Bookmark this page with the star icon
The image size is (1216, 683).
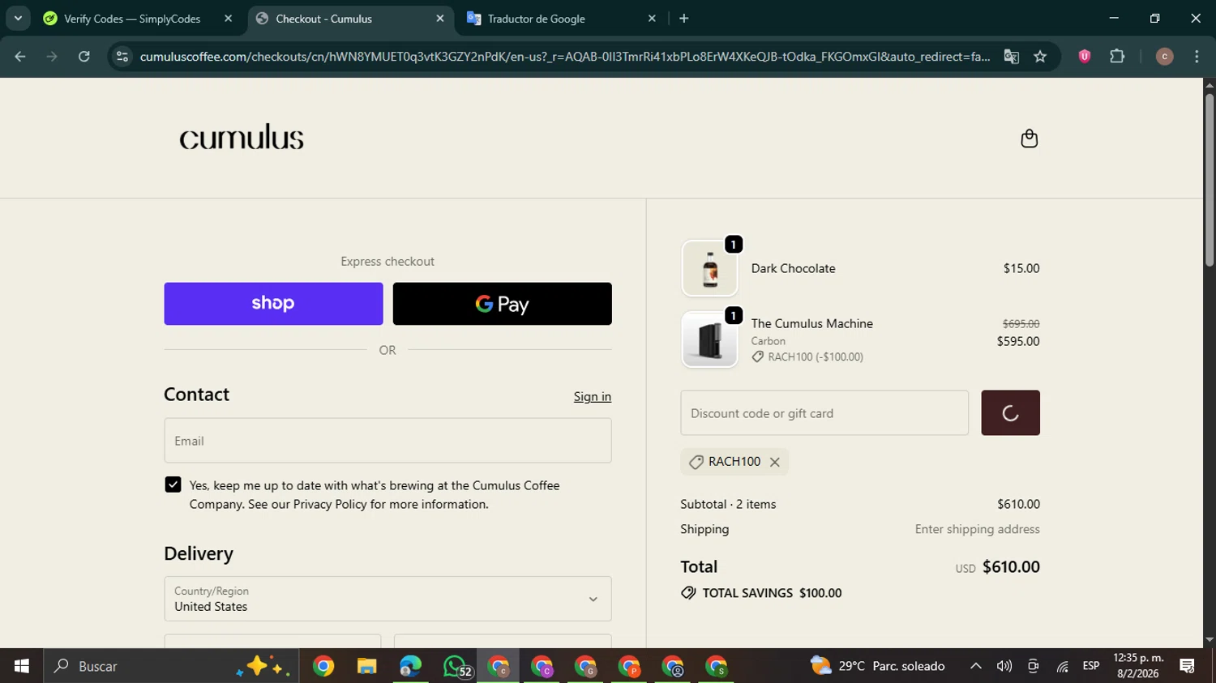pyautogui.click(x=1040, y=57)
